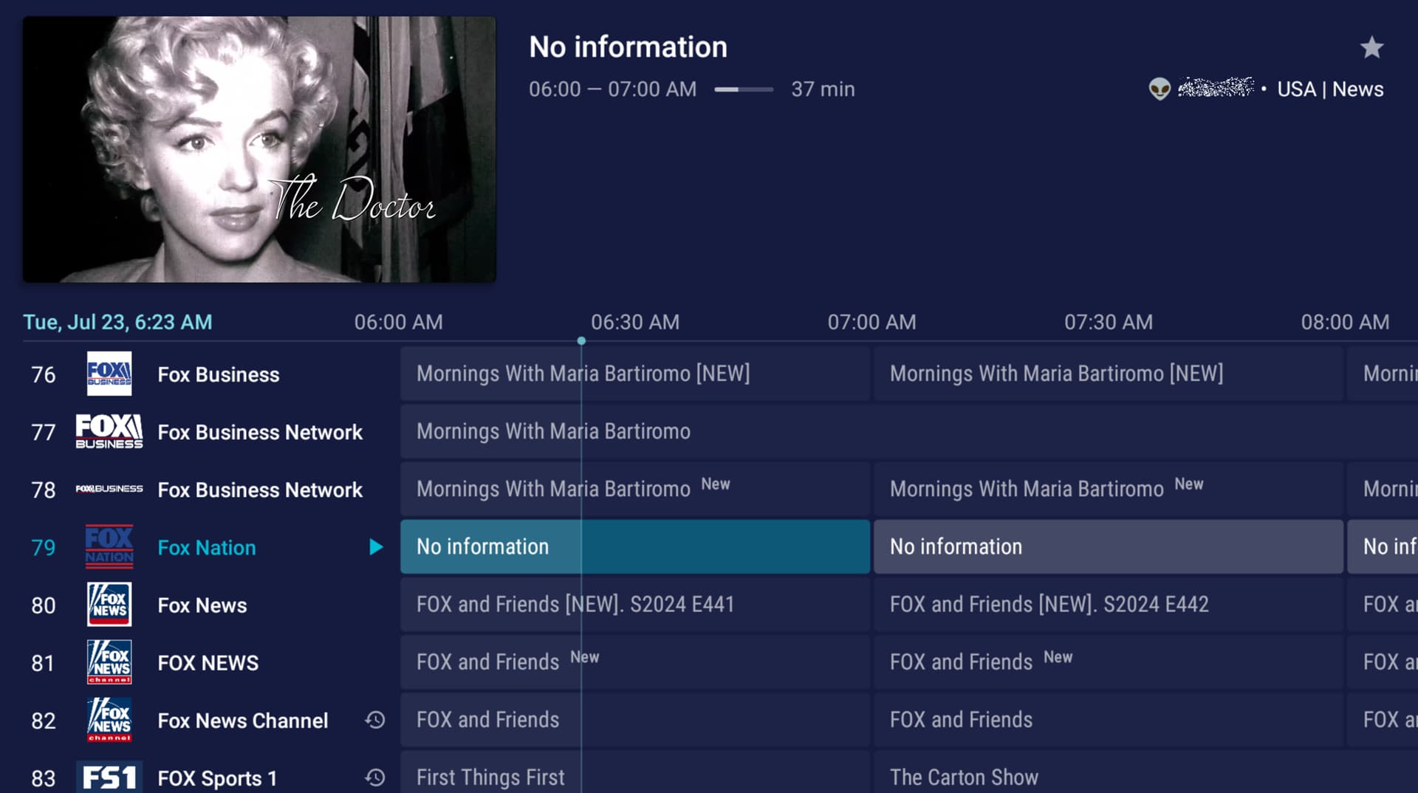1418x793 pixels.
Task: Open 7 AM FOX and Friends New on channel 81
Action: pos(1109,662)
